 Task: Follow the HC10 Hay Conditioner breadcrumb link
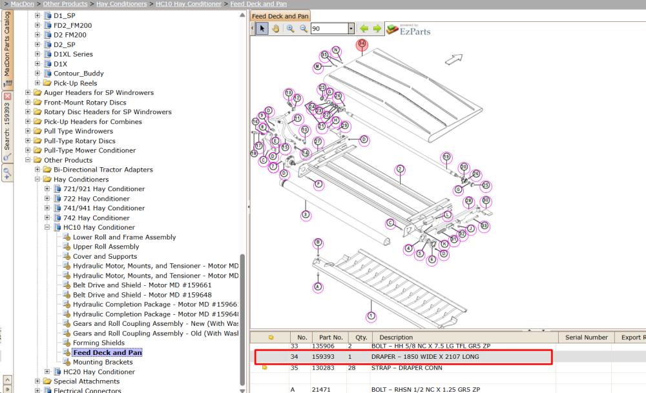[189, 4]
